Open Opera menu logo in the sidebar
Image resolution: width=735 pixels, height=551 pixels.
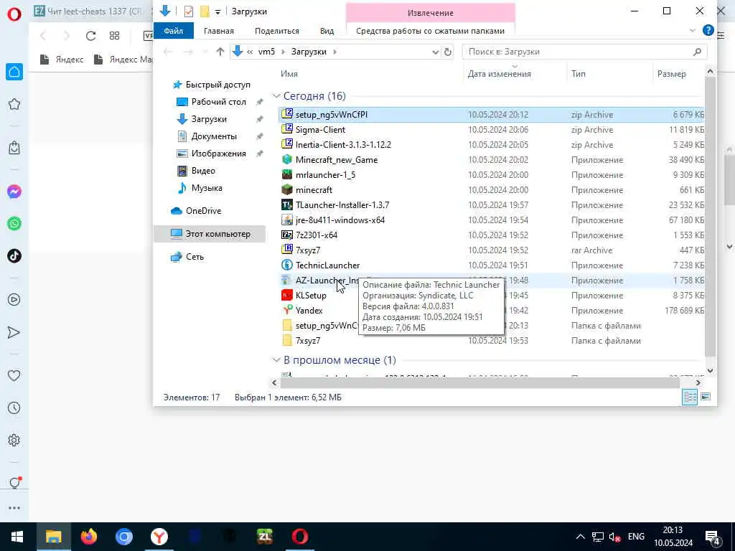coord(14,14)
